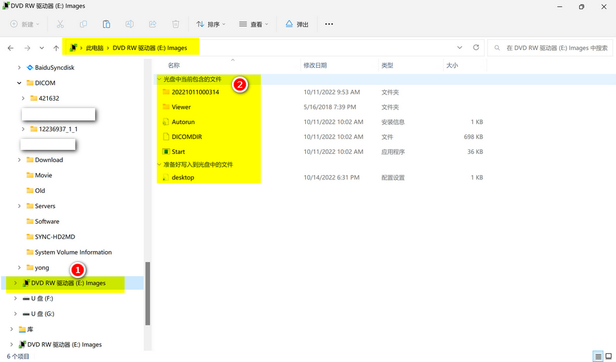Viewport: 616px width, 362px height.
Task: Select the Start application
Action: 178,151
